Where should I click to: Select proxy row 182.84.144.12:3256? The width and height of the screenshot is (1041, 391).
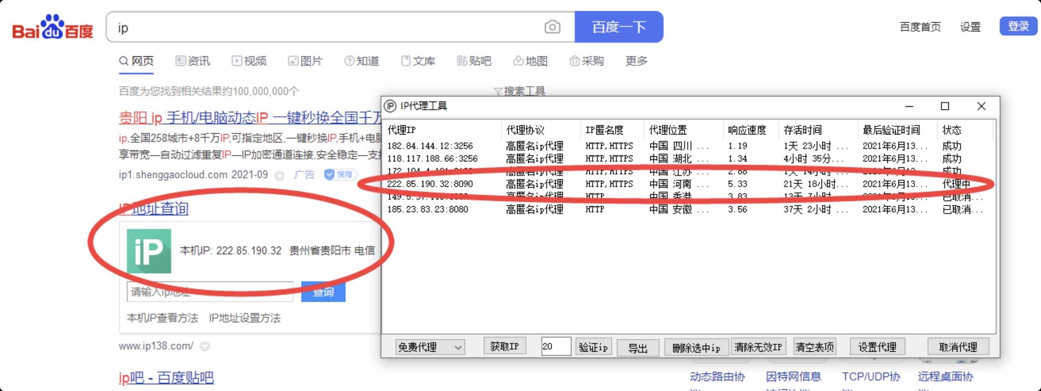pyautogui.click(x=687, y=146)
